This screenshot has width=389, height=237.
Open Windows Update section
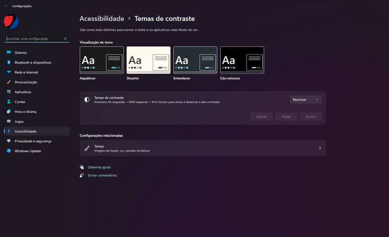[x=37, y=151]
